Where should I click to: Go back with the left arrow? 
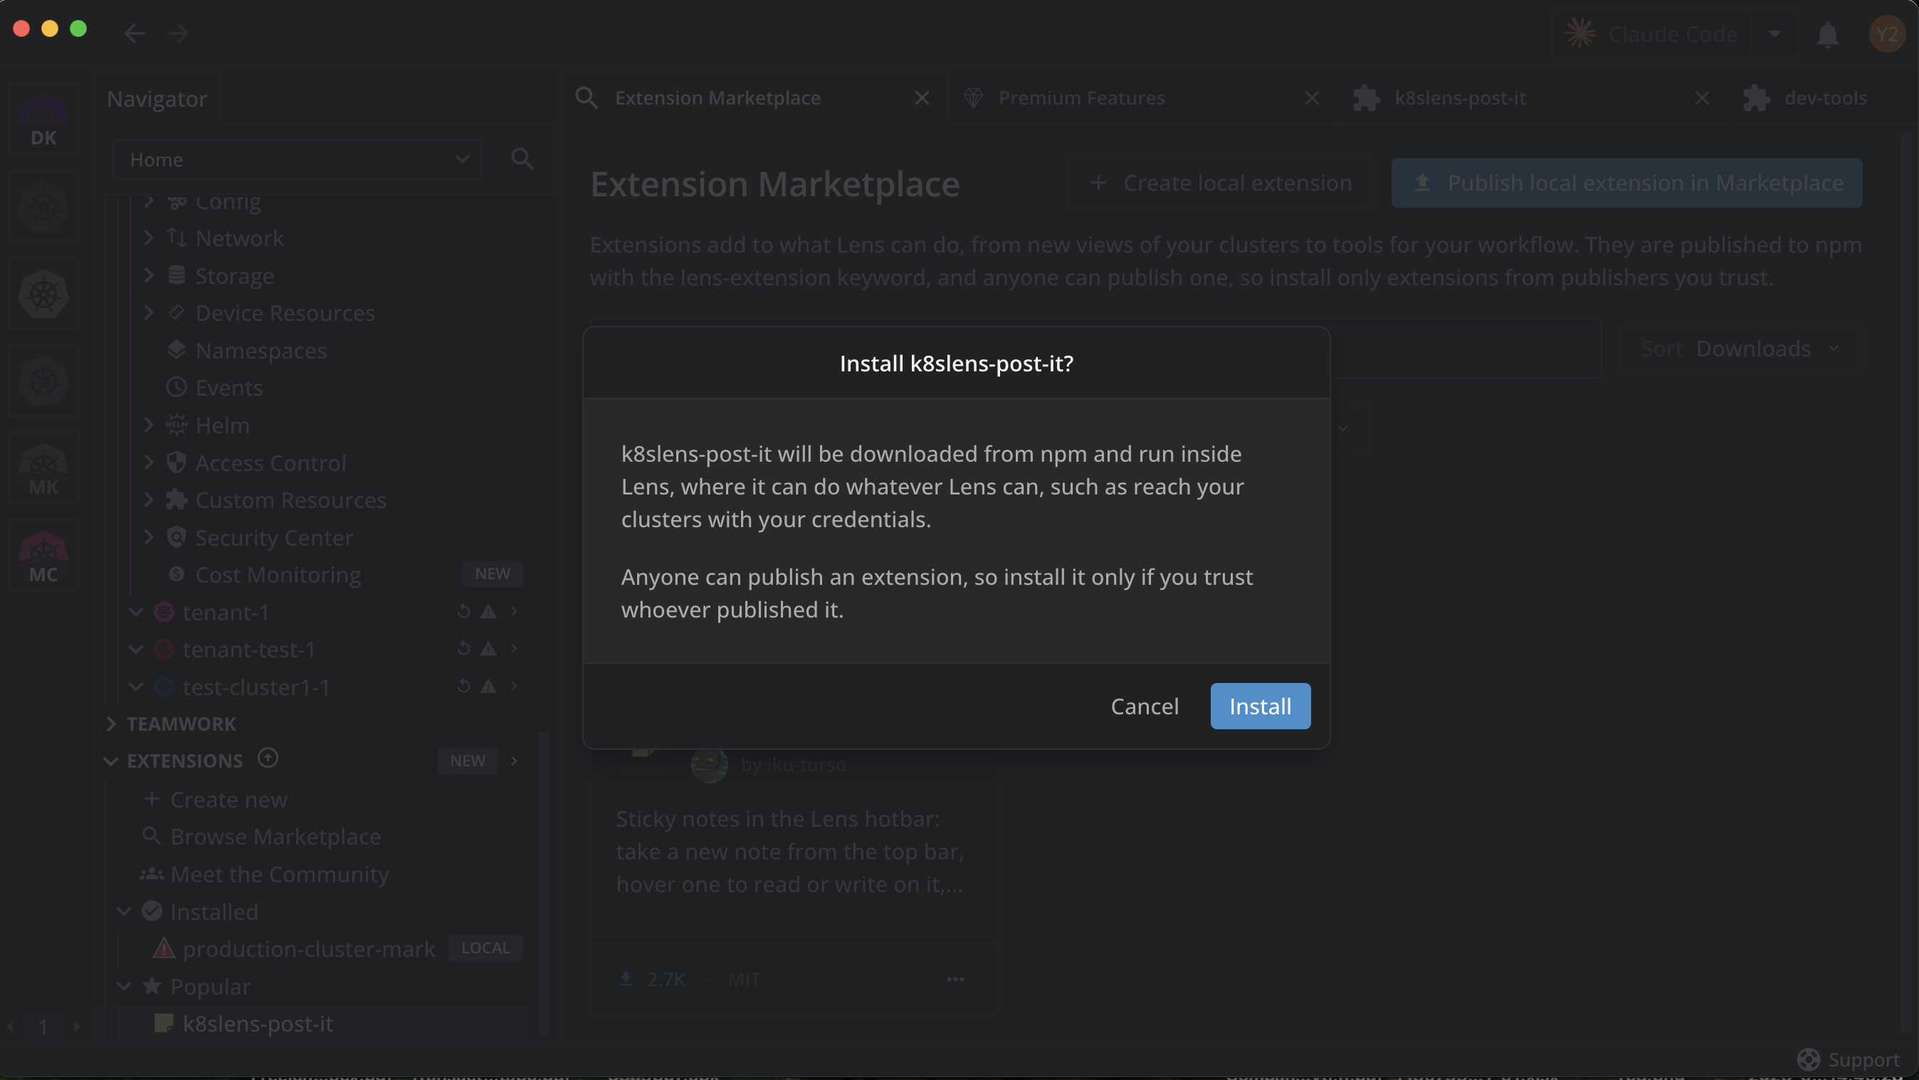[134, 33]
